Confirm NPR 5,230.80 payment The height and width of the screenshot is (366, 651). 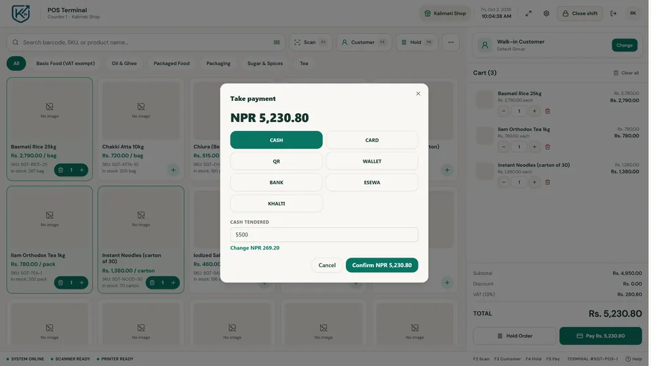coord(382,265)
